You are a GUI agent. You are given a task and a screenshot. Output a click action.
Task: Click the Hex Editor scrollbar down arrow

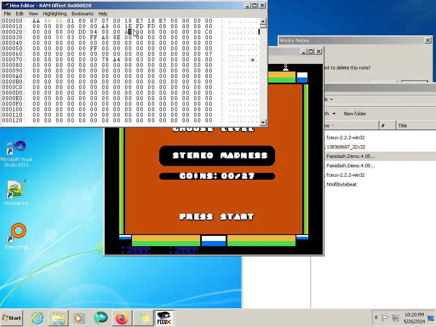[263, 122]
